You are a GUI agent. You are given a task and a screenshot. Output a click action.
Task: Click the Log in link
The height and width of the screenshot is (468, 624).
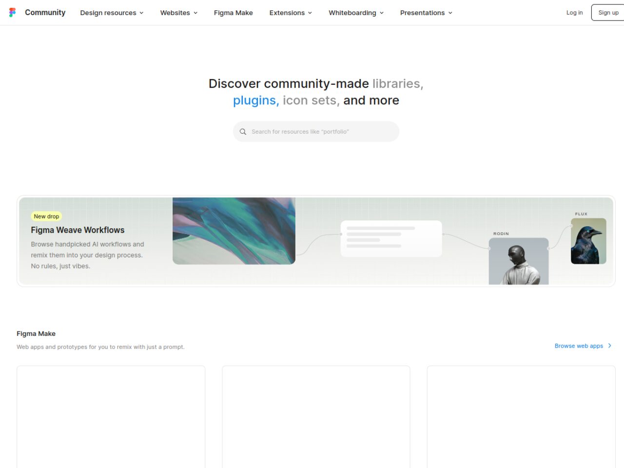[574, 13]
